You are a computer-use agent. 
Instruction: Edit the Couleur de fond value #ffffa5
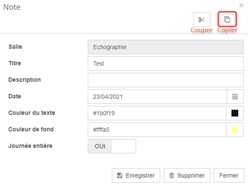tap(157, 130)
